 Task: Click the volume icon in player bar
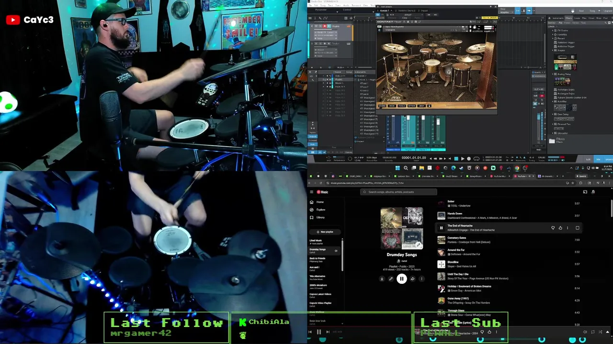coord(585,332)
